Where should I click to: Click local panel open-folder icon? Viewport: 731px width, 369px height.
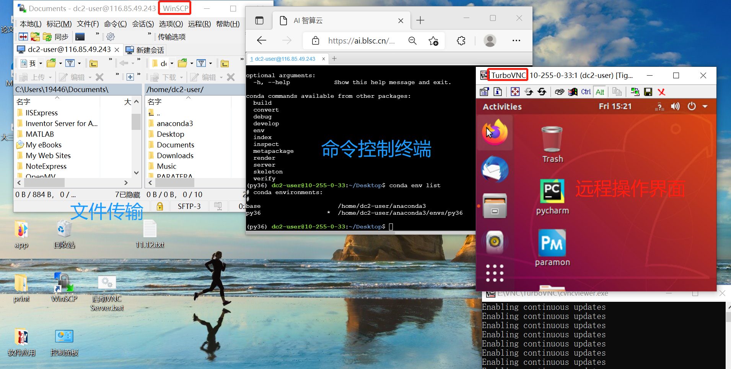[51, 63]
